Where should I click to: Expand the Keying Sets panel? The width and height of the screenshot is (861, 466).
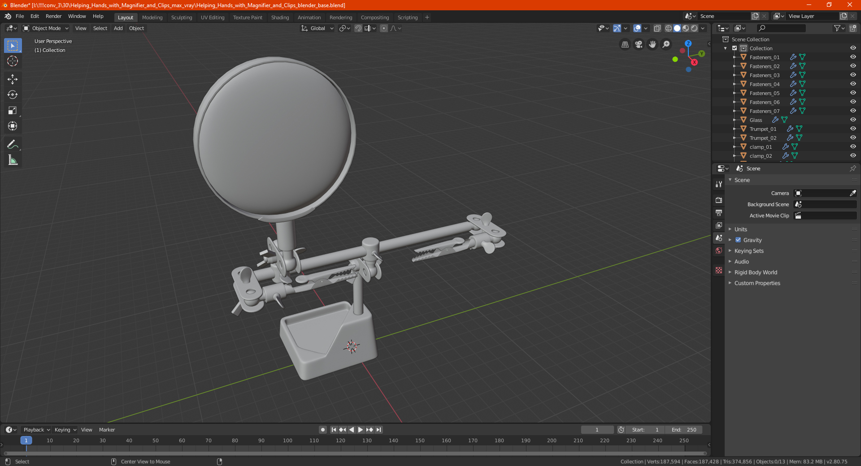pos(749,250)
